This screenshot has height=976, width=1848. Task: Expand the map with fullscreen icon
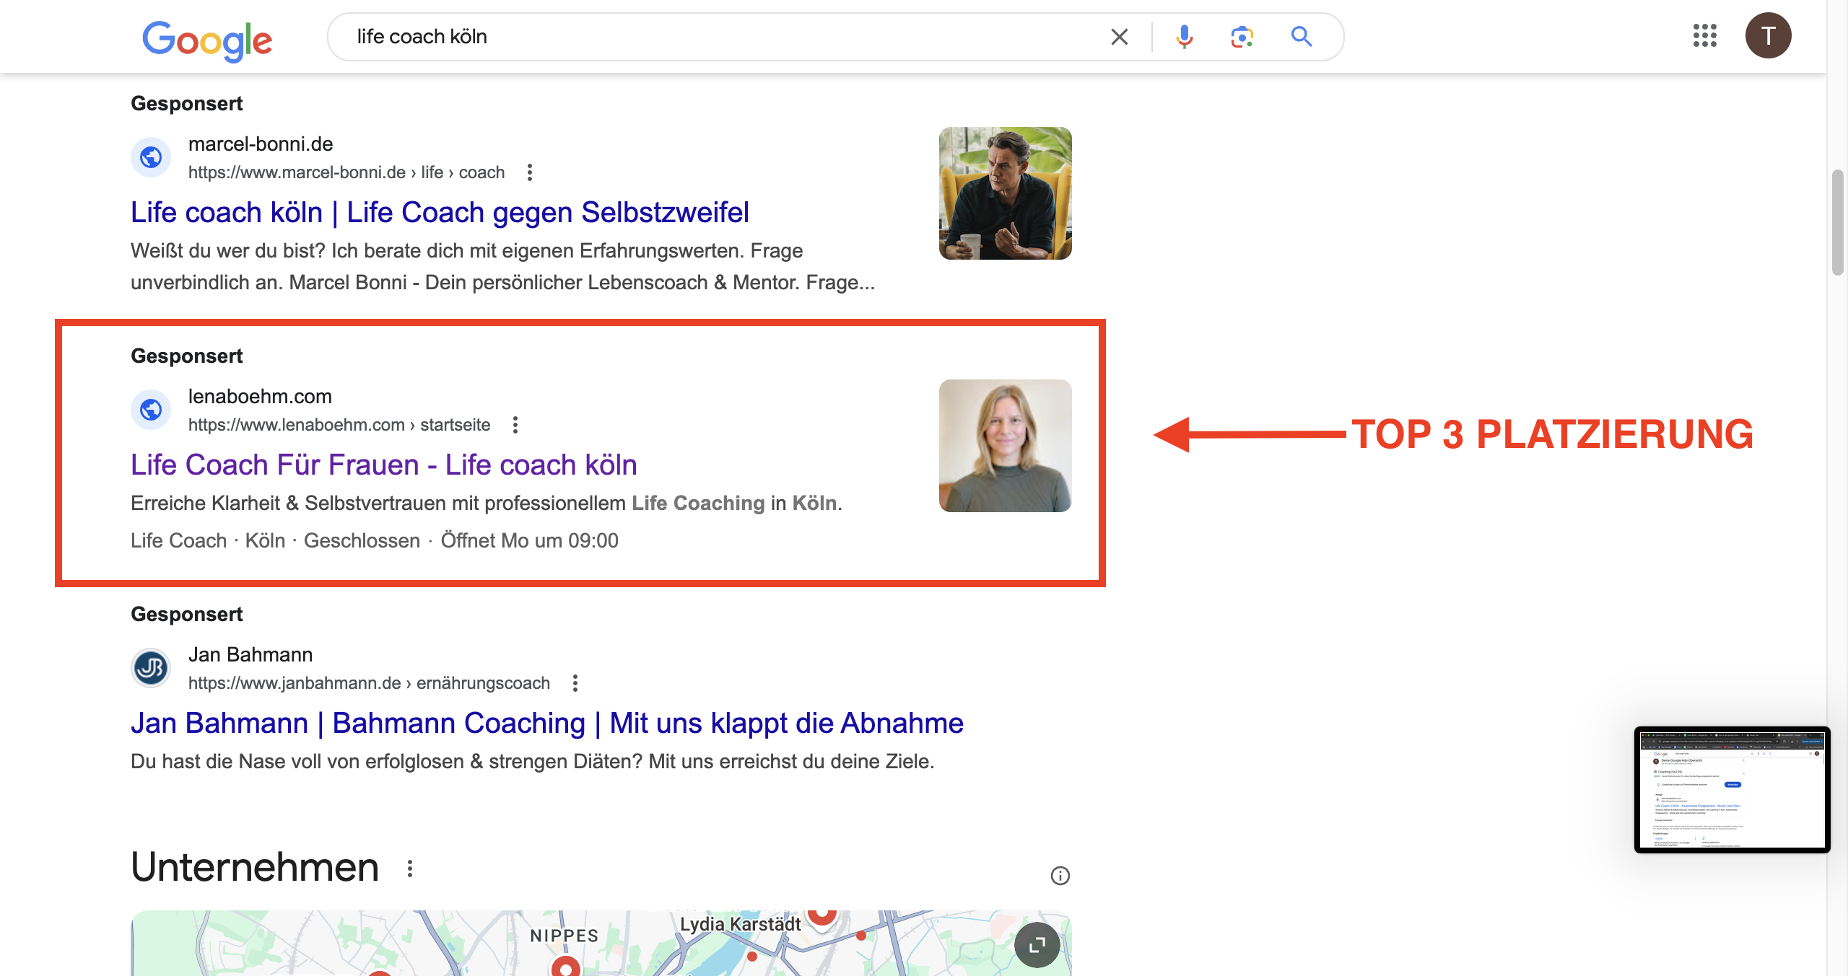pyautogui.click(x=1037, y=944)
